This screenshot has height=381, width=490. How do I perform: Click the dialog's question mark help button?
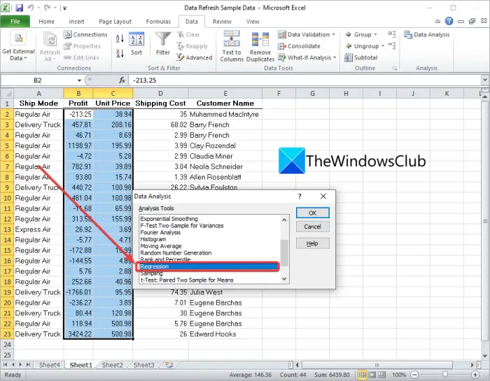pyautogui.click(x=300, y=196)
